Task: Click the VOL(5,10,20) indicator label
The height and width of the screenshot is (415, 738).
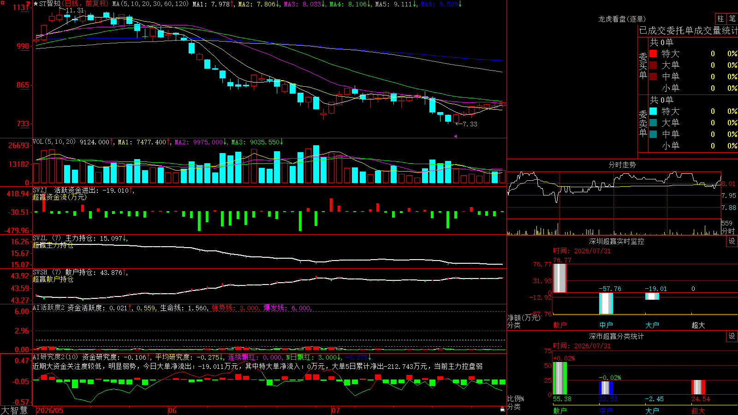Action: tap(54, 142)
